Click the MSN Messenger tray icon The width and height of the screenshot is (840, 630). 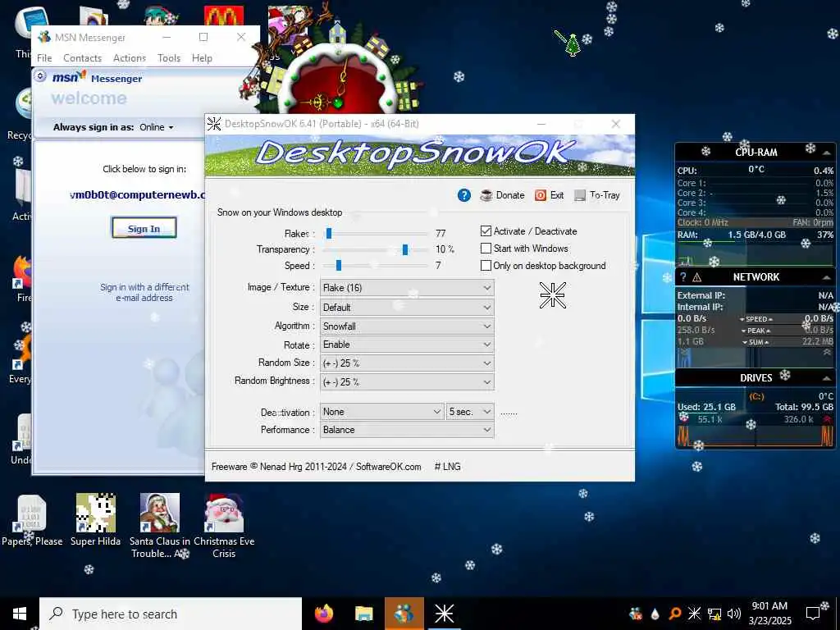(x=636, y=614)
